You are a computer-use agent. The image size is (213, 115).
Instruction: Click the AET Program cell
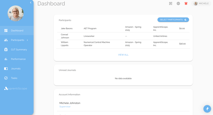(x=90, y=29)
